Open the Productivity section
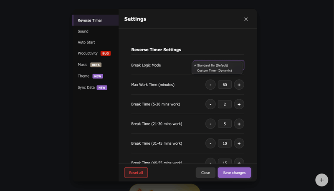 pos(88,53)
